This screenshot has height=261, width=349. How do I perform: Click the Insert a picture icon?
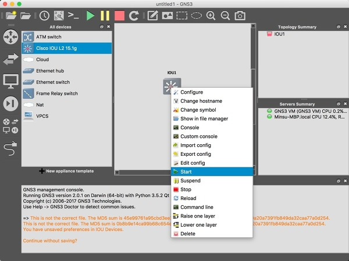[168, 16]
